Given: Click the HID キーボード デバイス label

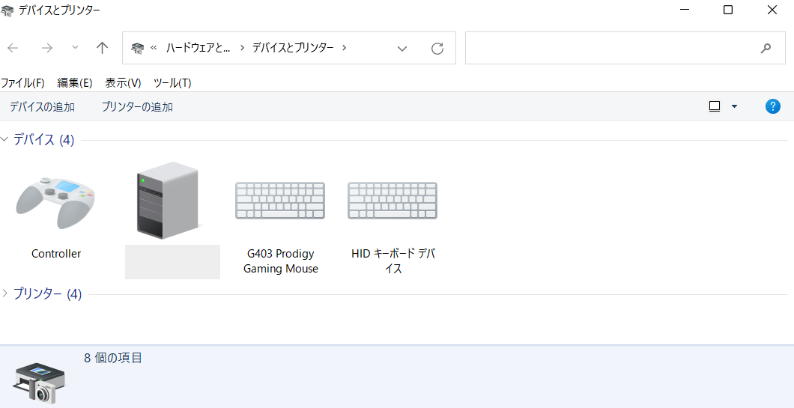Looking at the screenshot, I should coord(393,261).
